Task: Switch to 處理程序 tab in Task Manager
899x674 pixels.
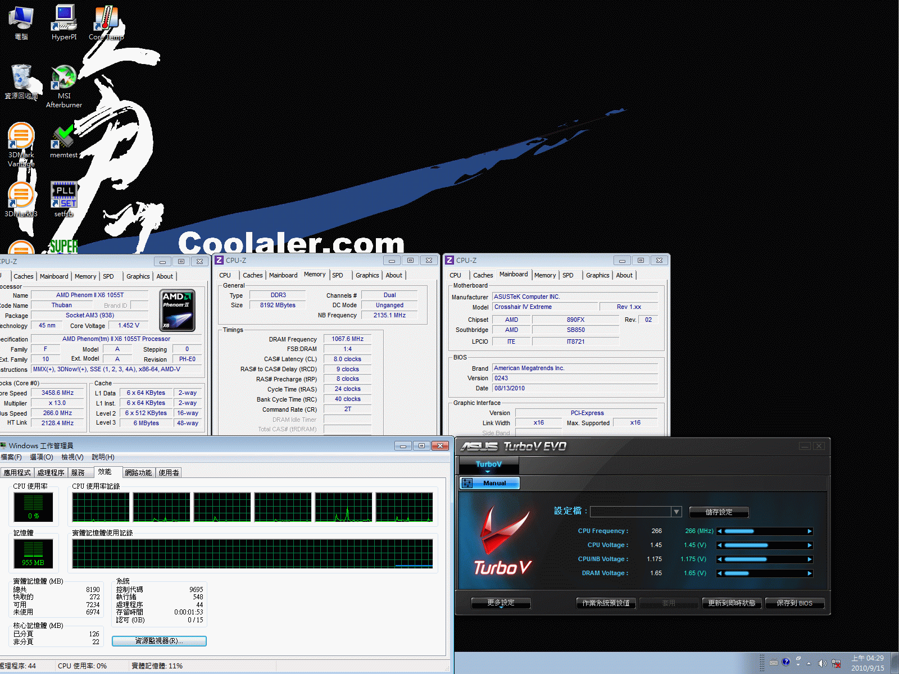Action: click(51, 473)
